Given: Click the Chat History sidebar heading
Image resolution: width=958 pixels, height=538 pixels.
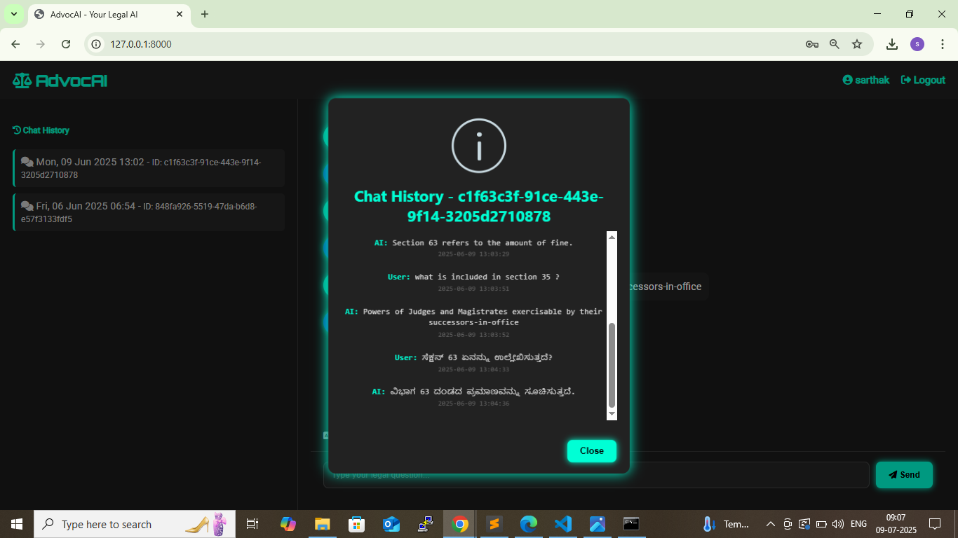Looking at the screenshot, I should [x=41, y=130].
